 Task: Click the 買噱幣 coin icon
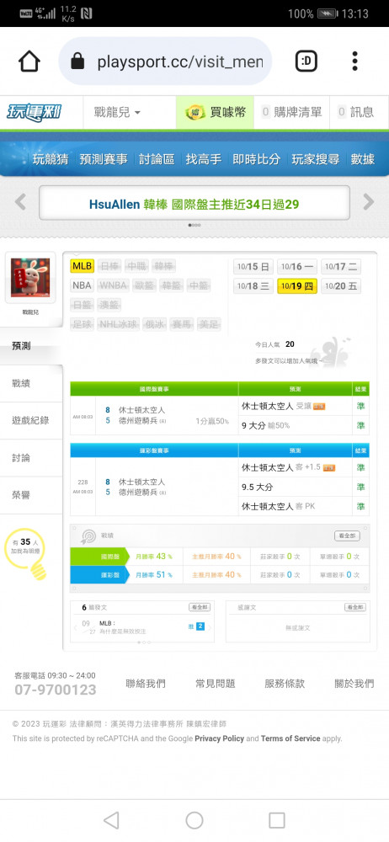[x=195, y=112]
